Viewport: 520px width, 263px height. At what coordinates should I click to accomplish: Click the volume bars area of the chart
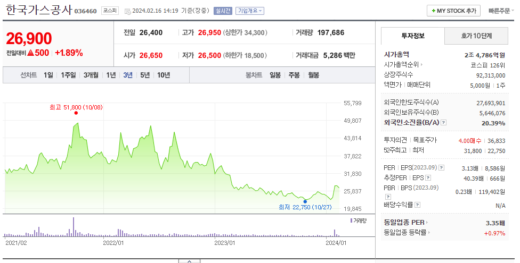(x=173, y=227)
